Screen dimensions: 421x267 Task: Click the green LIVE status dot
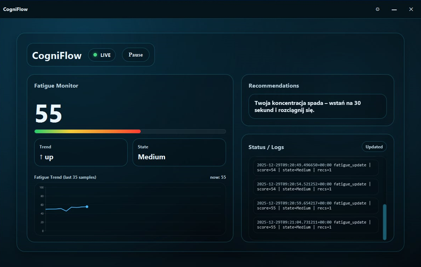pyautogui.click(x=94, y=55)
